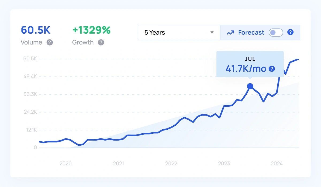Click the July data point on chart
This screenshot has height=187, width=321.
pos(250,86)
